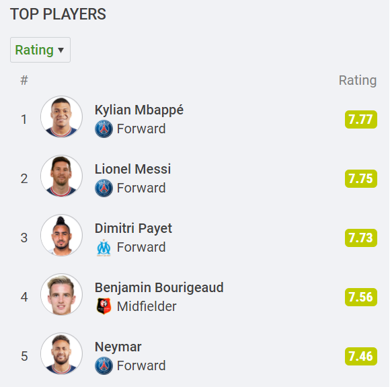Open Benjamin Bourigeaud's profile photo
This screenshot has height=387, width=390.
point(61,294)
